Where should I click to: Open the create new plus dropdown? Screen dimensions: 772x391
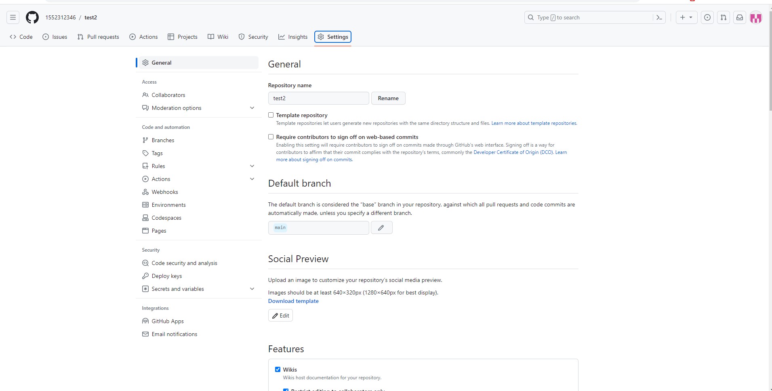coord(686,17)
